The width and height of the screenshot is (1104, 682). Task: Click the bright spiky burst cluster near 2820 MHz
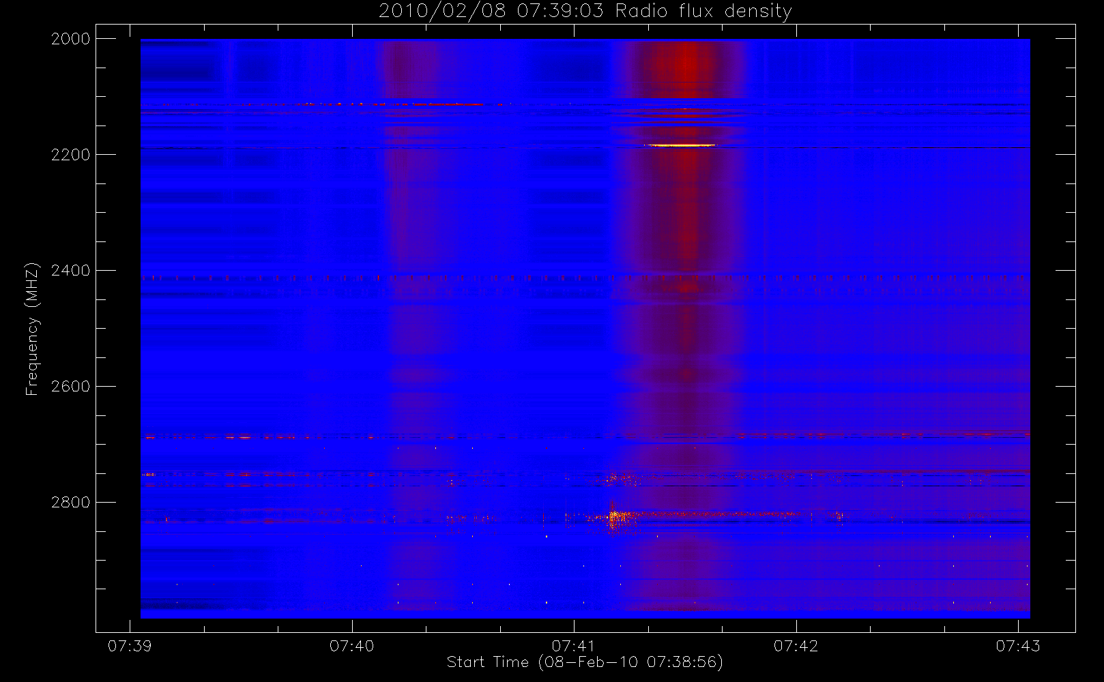point(615,516)
